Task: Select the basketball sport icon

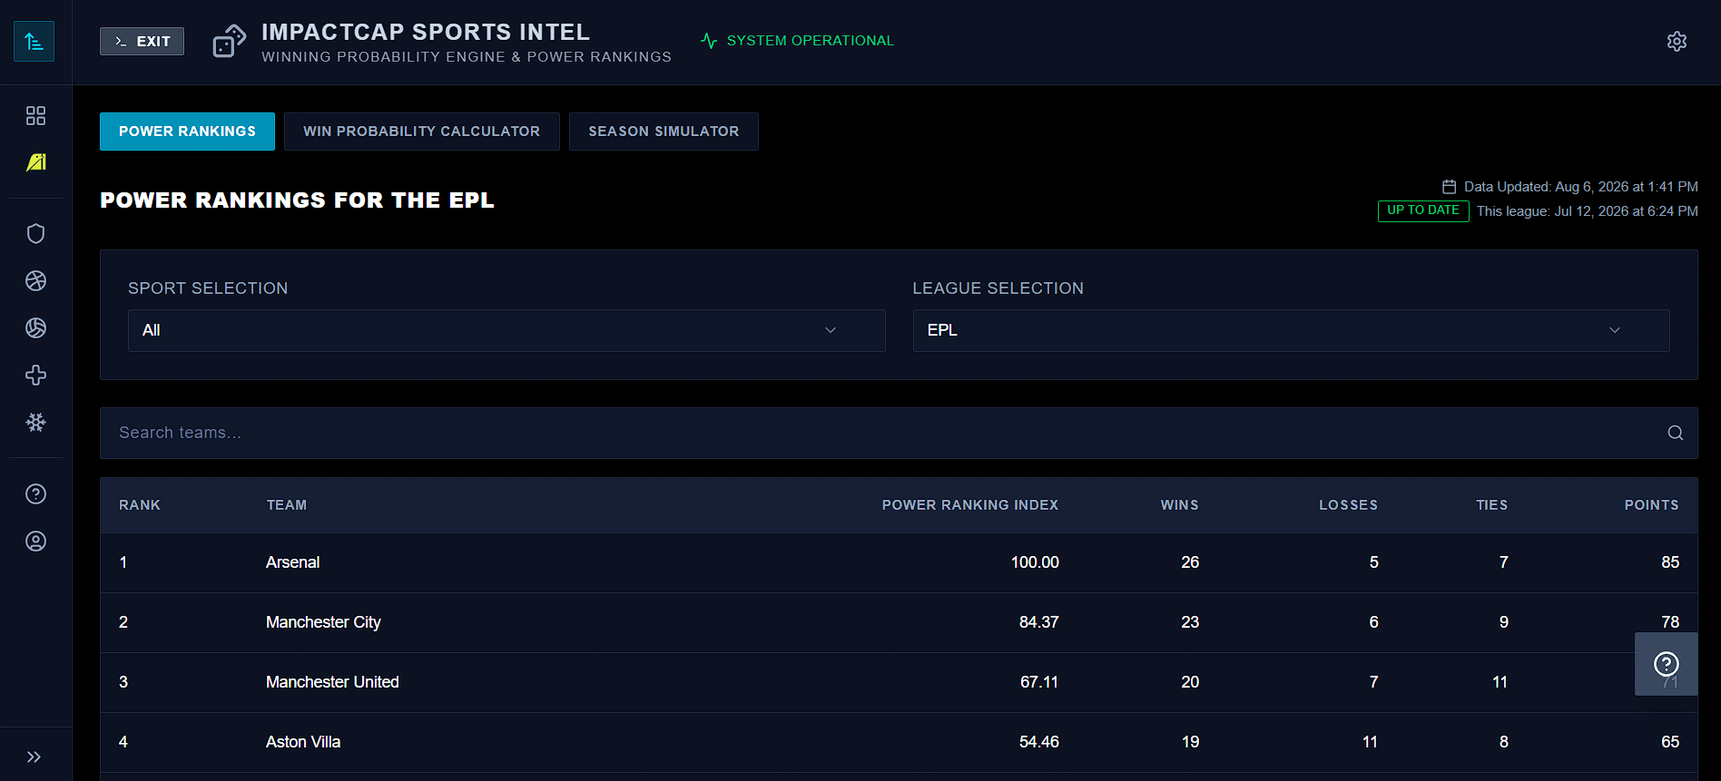Action: tap(35, 280)
